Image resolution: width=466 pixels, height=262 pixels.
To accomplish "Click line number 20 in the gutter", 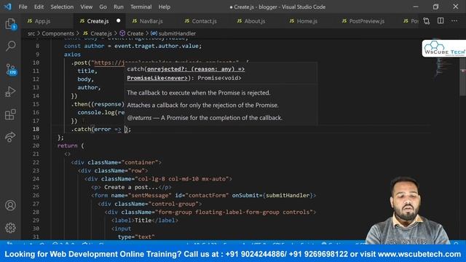I will pyautogui.click(x=36, y=146).
